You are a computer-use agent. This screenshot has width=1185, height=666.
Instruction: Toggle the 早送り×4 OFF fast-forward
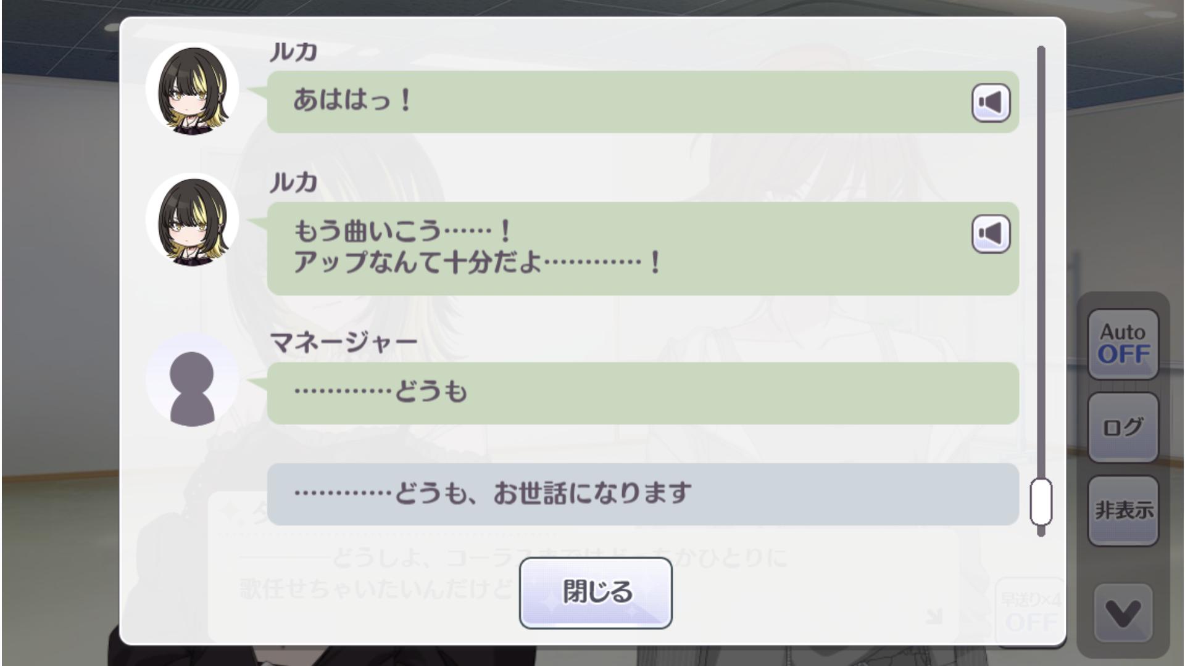click(1029, 612)
